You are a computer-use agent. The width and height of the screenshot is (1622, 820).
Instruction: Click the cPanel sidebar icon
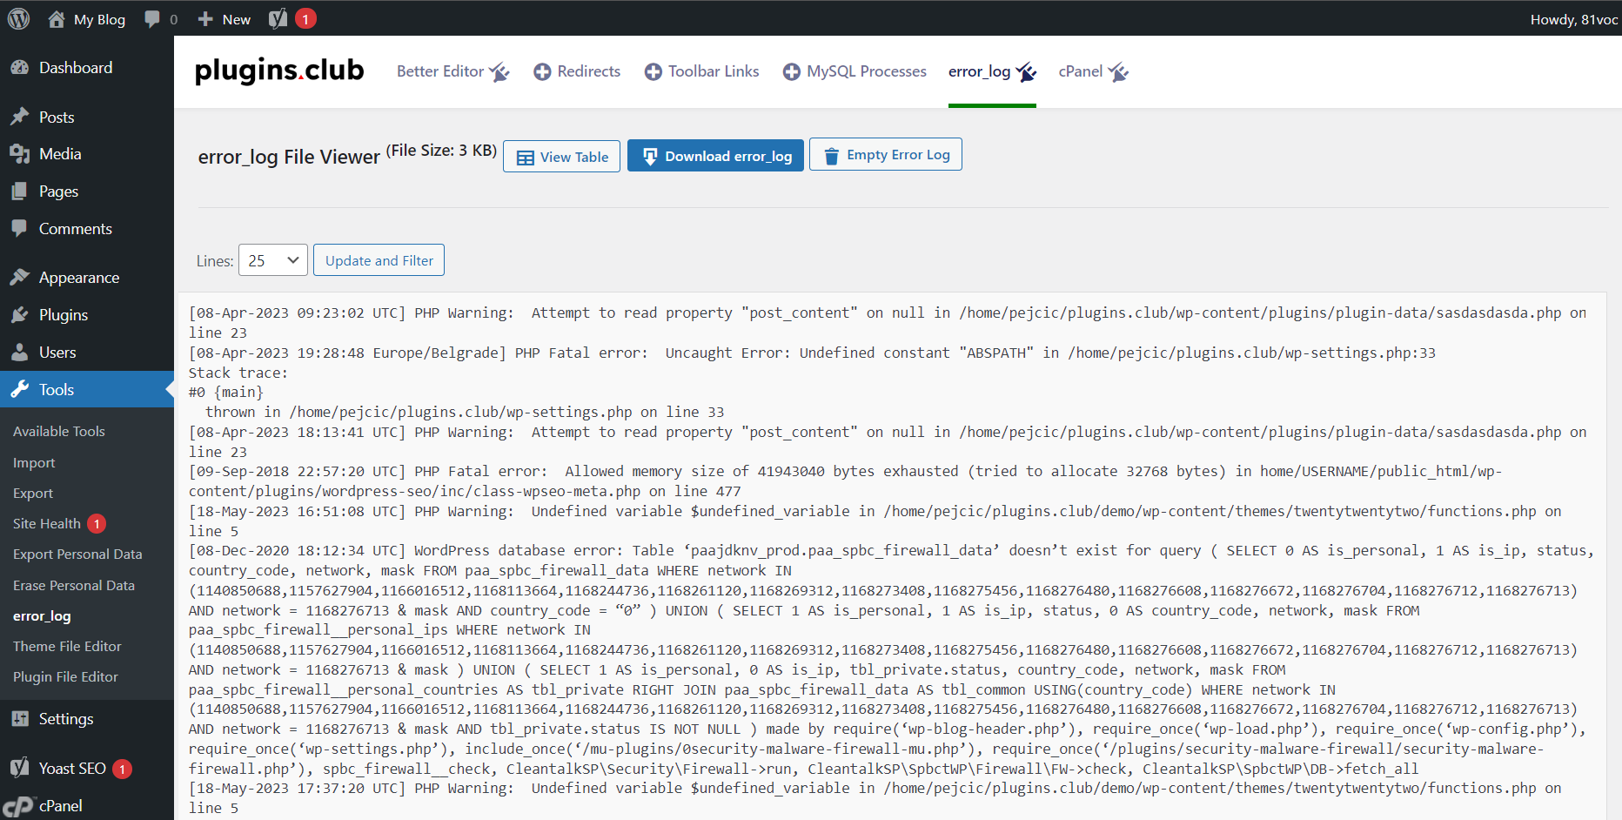18,806
